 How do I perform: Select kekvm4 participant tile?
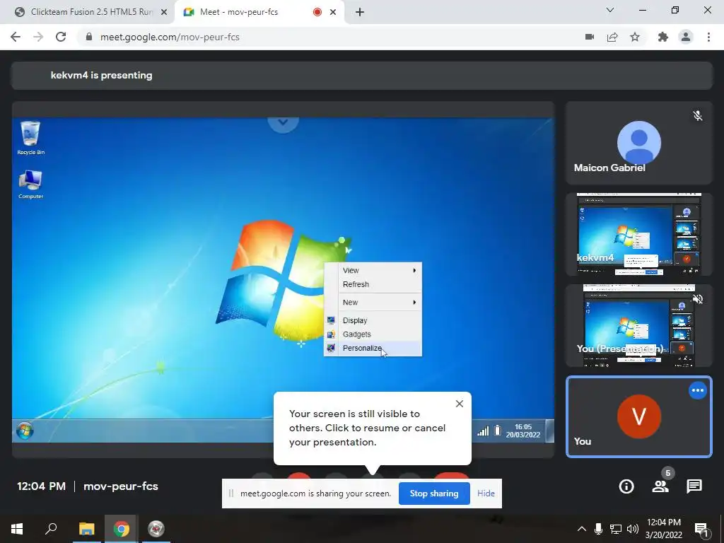[x=638, y=234]
